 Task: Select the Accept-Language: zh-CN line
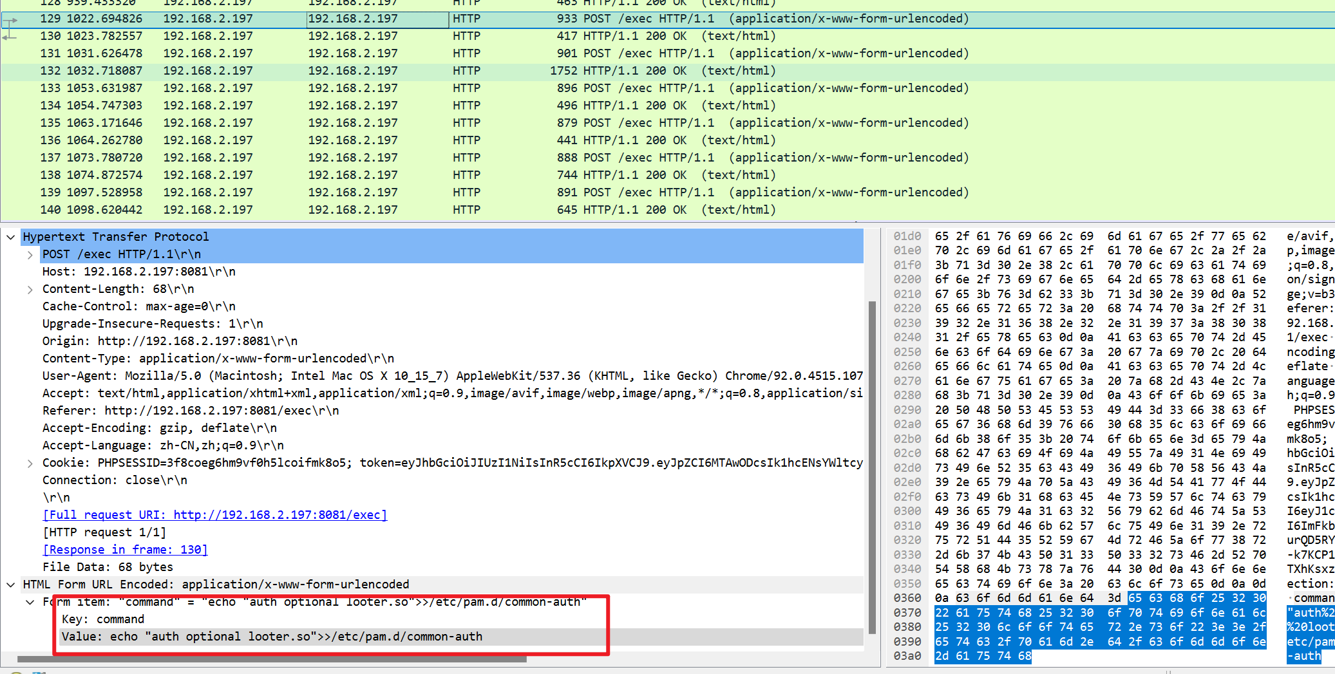pyautogui.click(x=163, y=445)
